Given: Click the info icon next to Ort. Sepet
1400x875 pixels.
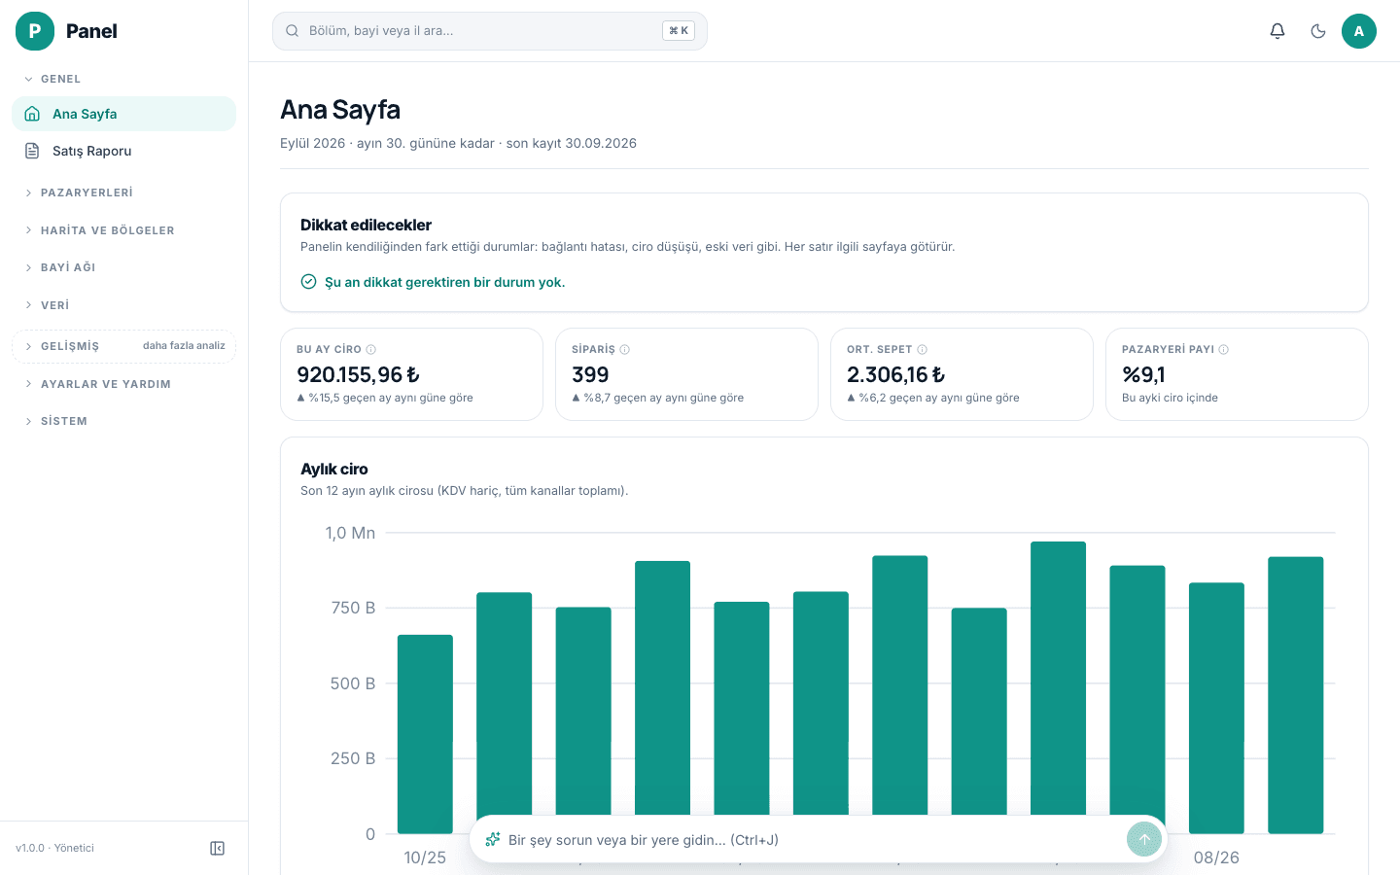Looking at the screenshot, I should coord(923,349).
